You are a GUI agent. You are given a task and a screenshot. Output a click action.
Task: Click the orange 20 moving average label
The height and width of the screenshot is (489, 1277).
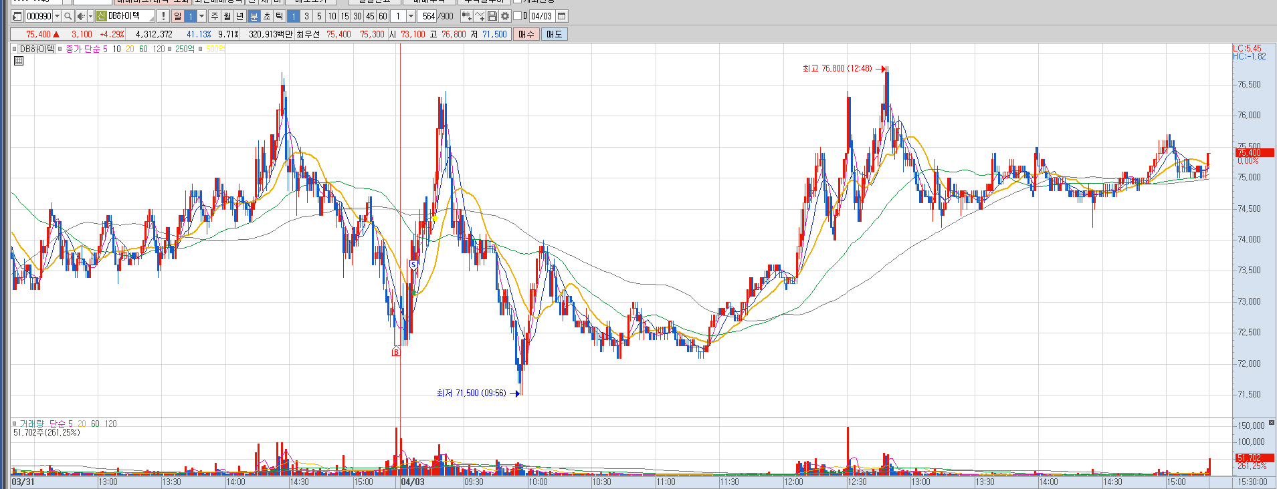(130, 49)
